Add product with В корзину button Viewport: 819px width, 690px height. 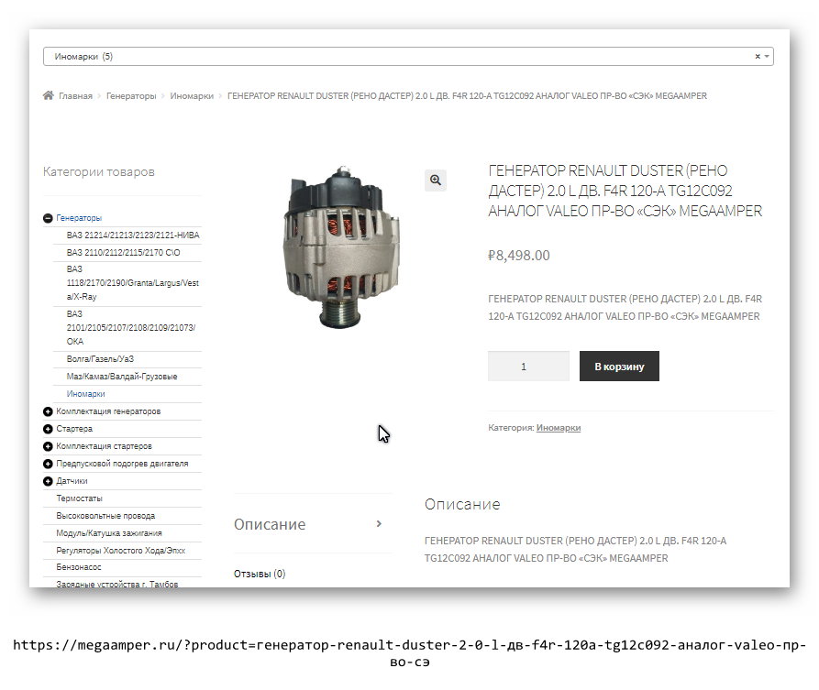619,367
